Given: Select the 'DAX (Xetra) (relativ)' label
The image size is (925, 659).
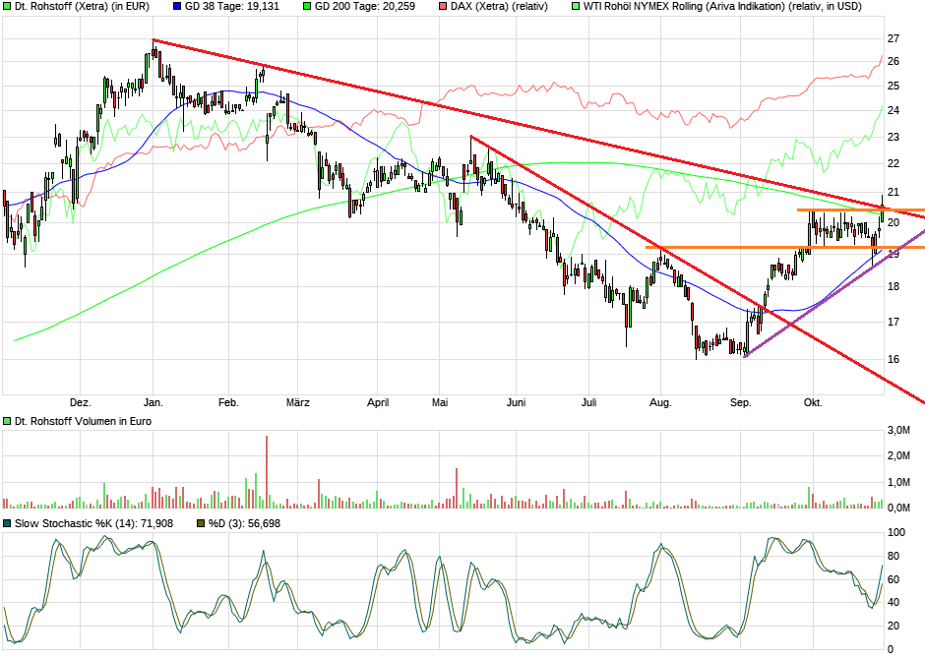Looking at the screenshot, I should 499,7.
